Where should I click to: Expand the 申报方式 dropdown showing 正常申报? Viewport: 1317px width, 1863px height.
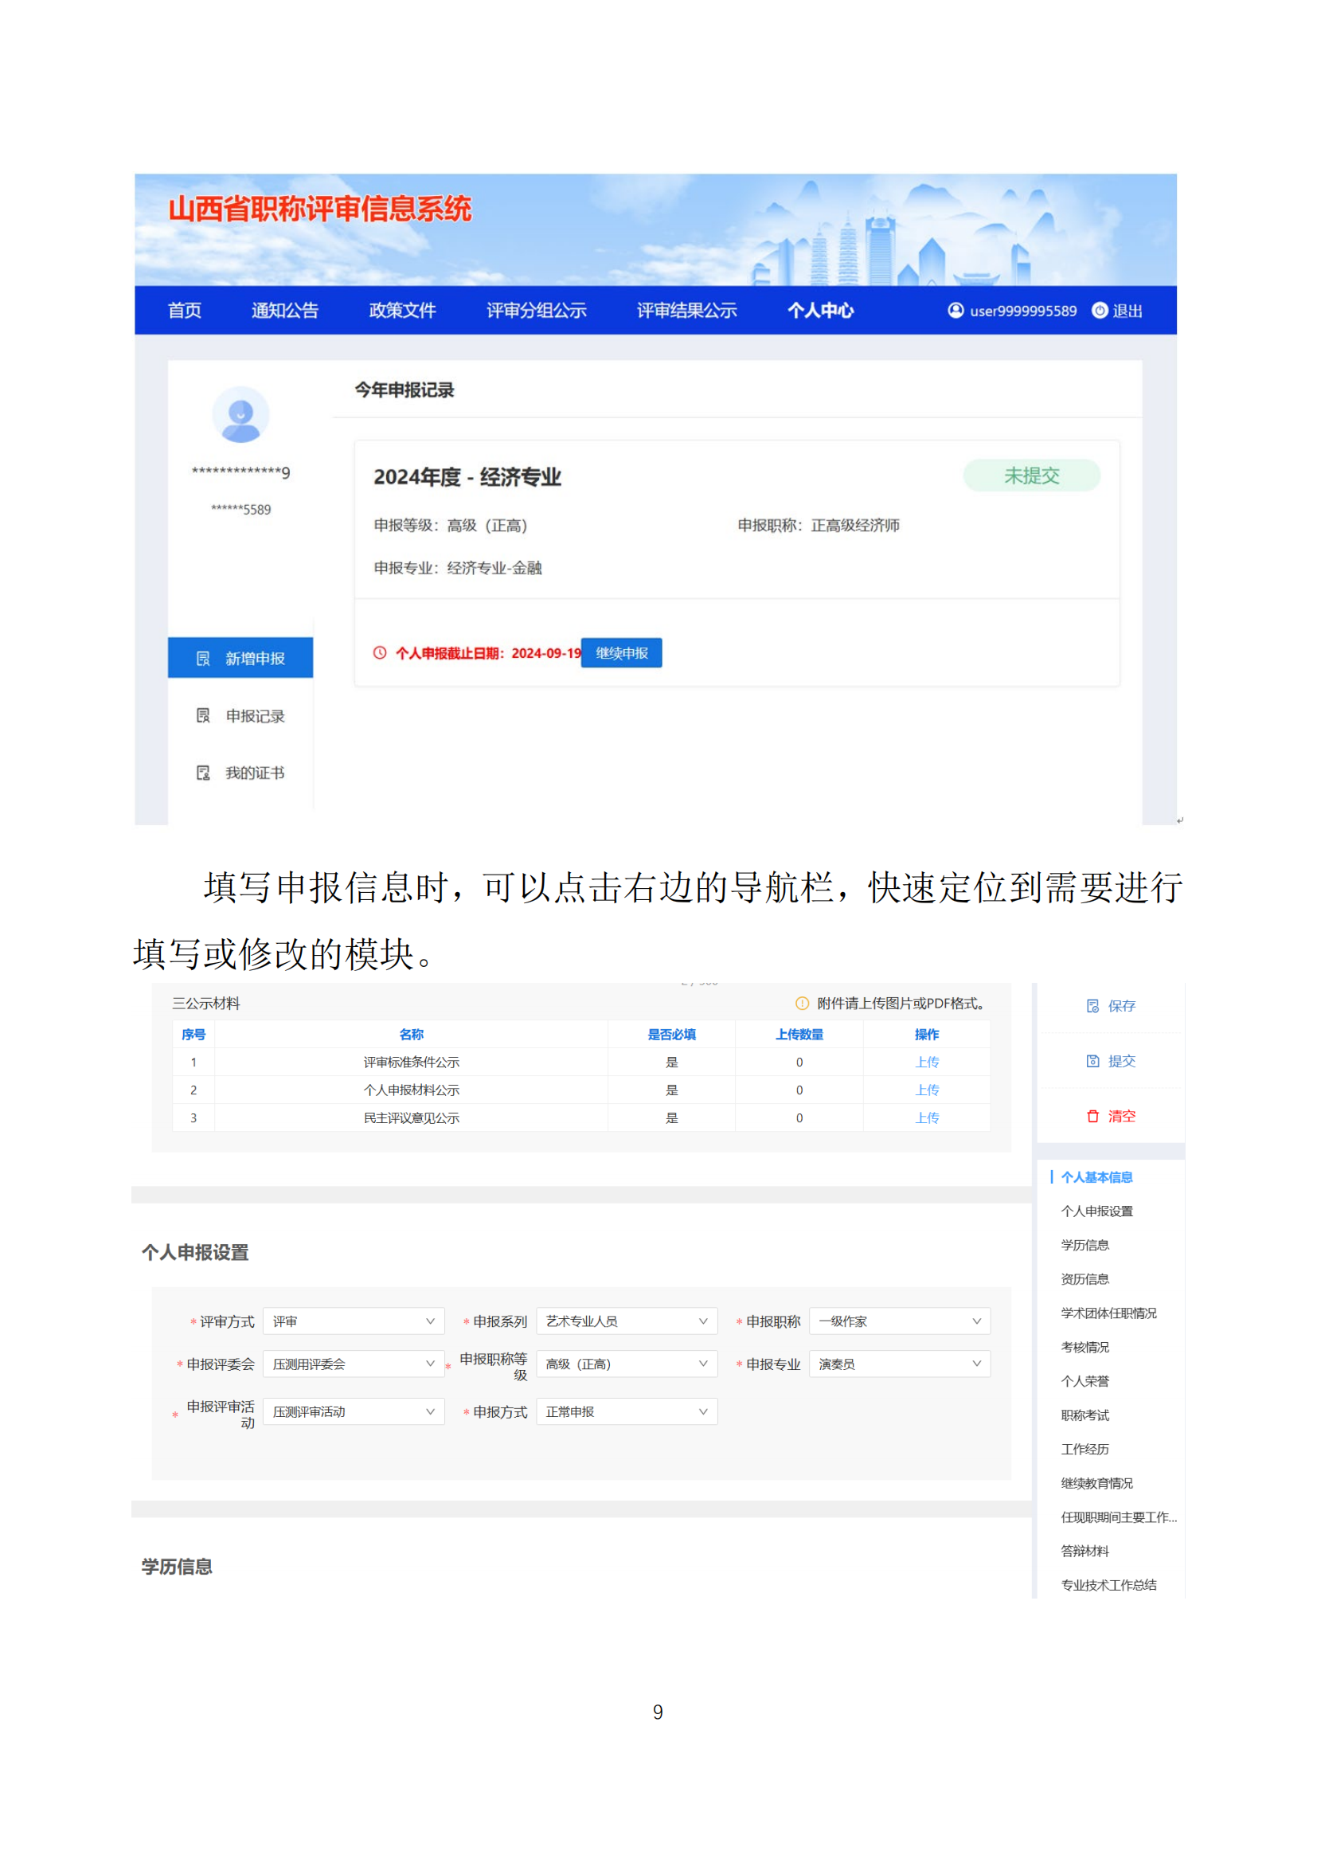click(626, 1411)
